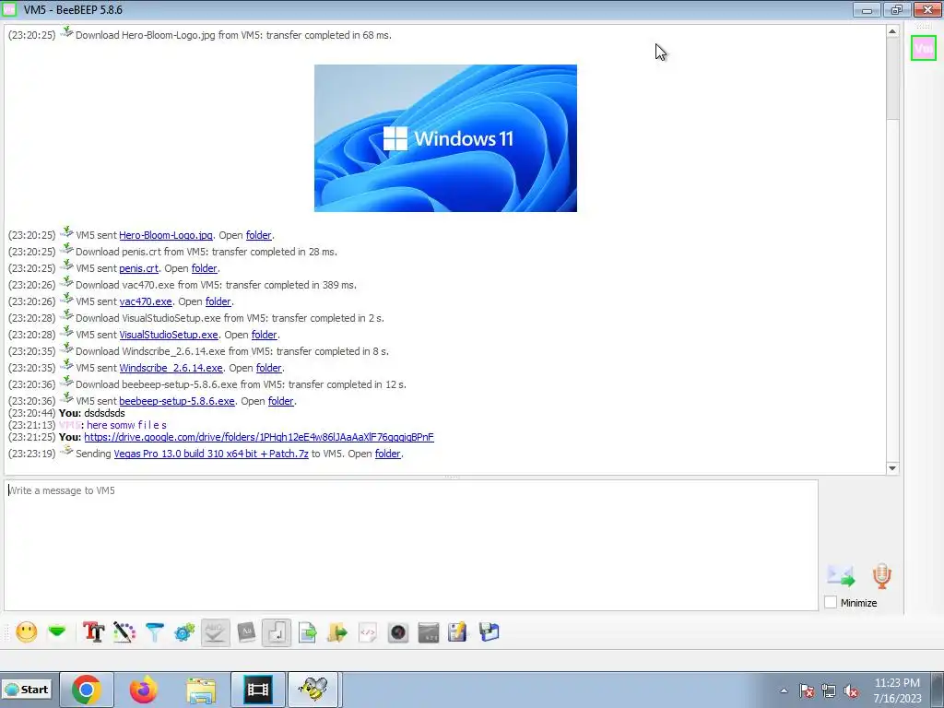Open the penis.crt file link
The width and height of the screenshot is (944, 708).
pyautogui.click(x=138, y=268)
